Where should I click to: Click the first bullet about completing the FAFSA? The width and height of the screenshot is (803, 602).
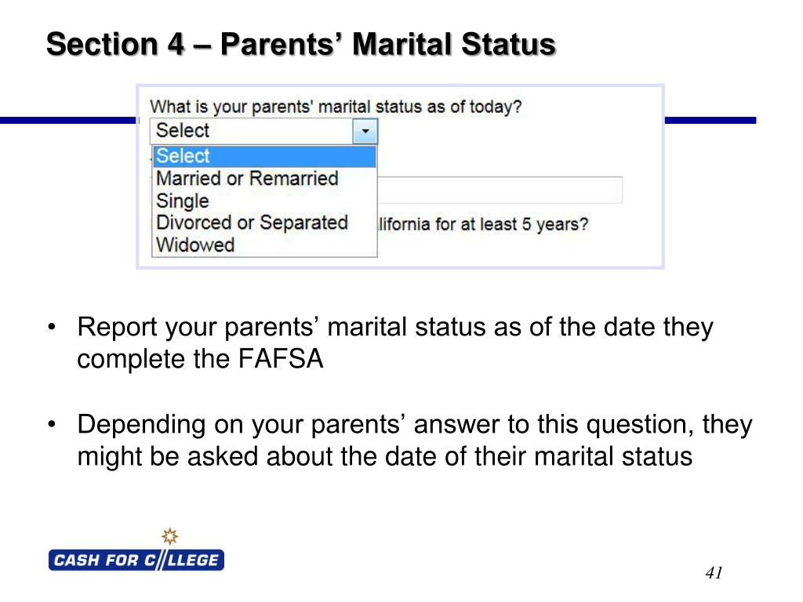click(x=395, y=343)
